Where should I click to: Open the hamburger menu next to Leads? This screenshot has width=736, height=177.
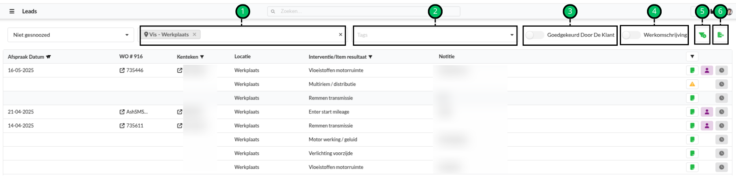12,11
